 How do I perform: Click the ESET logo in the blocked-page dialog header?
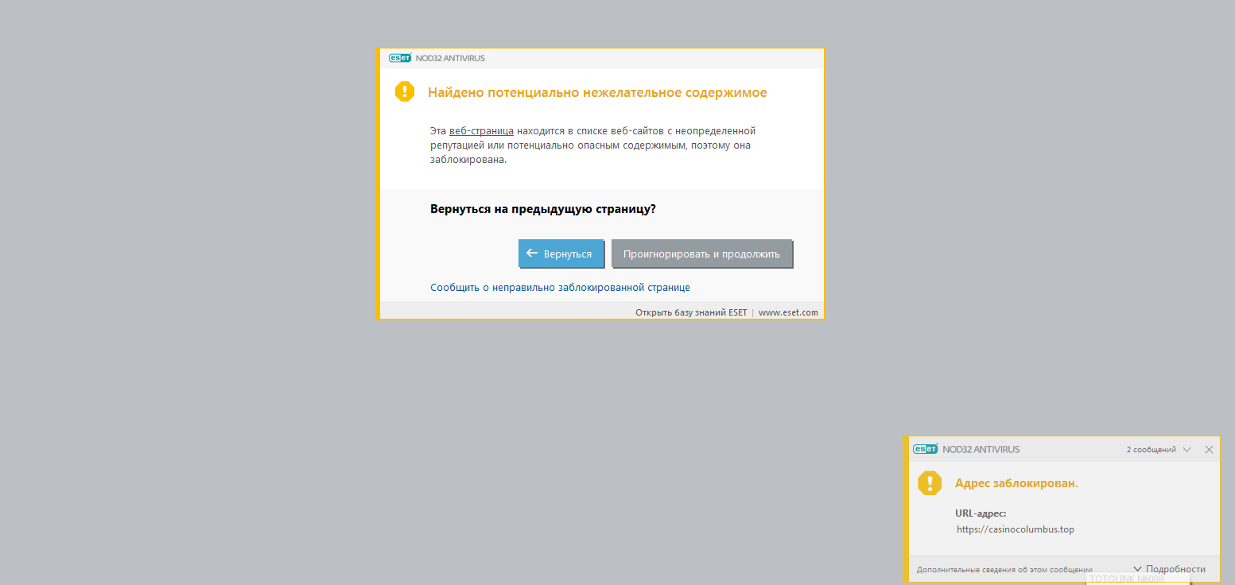(x=399, y=58)
